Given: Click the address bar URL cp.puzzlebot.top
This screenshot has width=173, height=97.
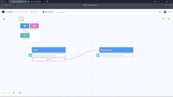Looking at the screenshot, I should [x=21, y=5].
